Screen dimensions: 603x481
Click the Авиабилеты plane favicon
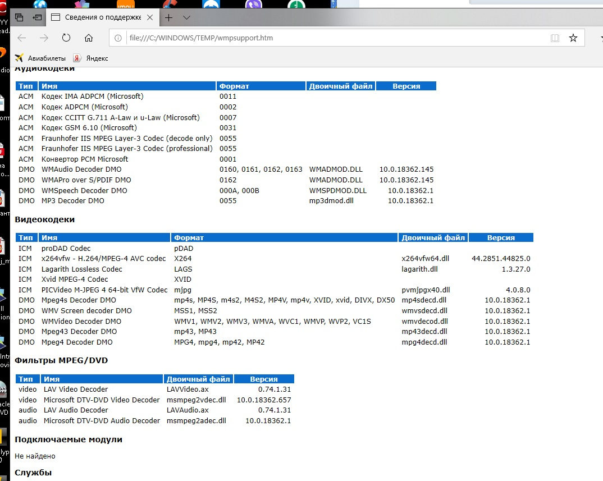coord(19,58)
